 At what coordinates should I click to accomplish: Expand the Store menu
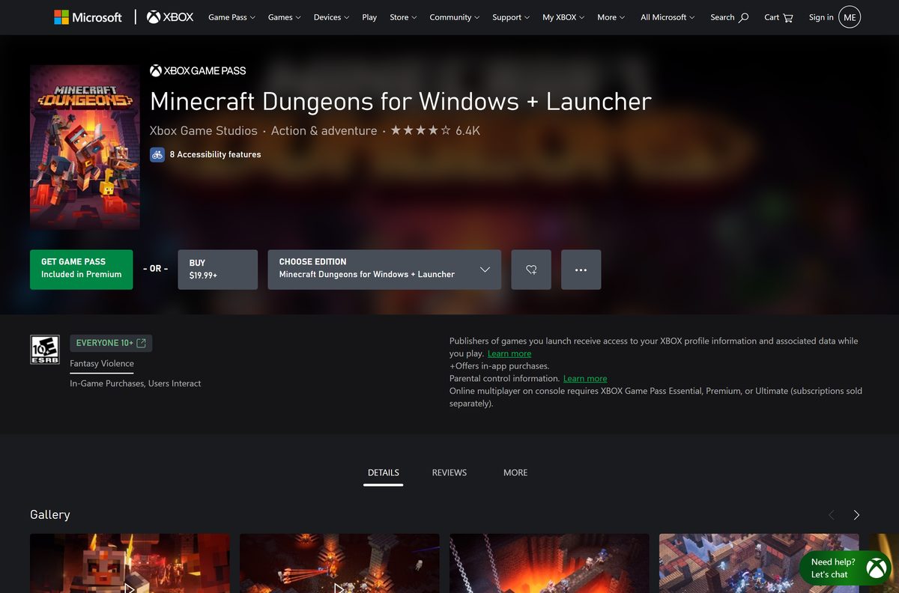click(404, 17)
